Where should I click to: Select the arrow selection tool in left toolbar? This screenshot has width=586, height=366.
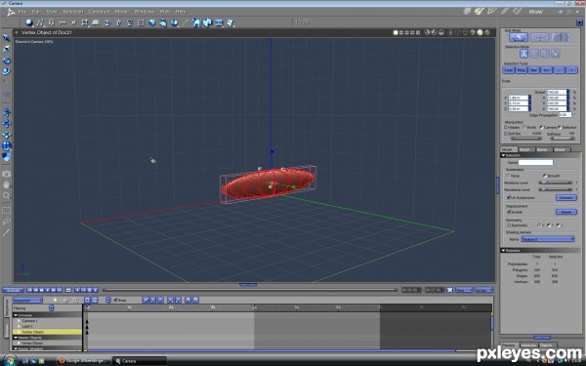click(x=6, y=38)
